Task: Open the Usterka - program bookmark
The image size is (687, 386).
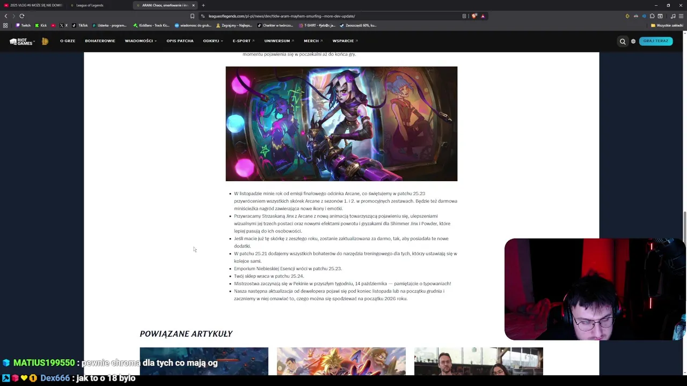Action: pos(109,25)
